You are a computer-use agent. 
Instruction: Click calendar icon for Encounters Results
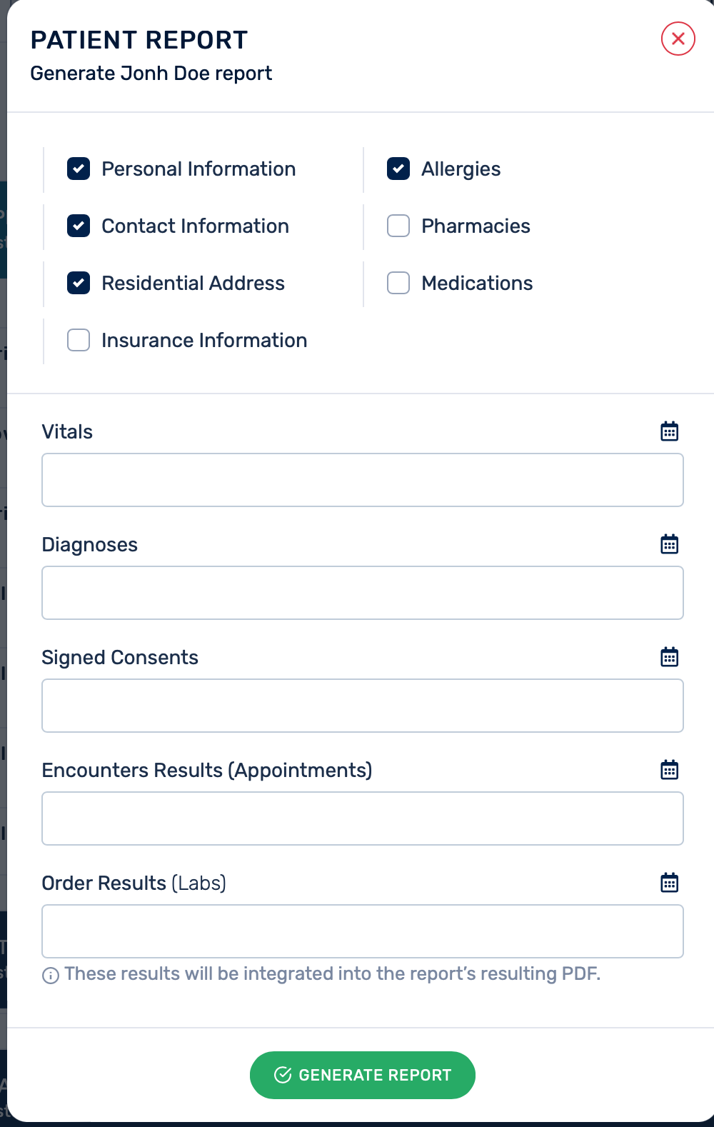click(669, 770)
